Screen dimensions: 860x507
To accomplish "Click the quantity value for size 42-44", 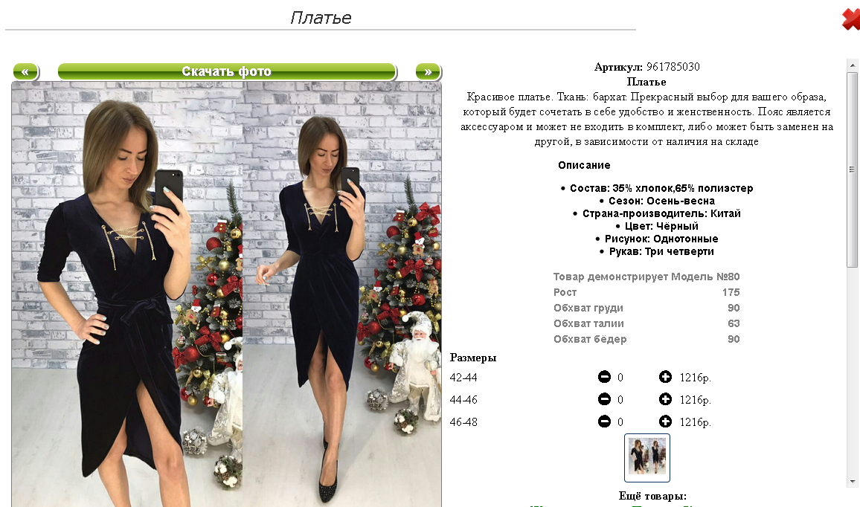I will click(x=620, y=377).
